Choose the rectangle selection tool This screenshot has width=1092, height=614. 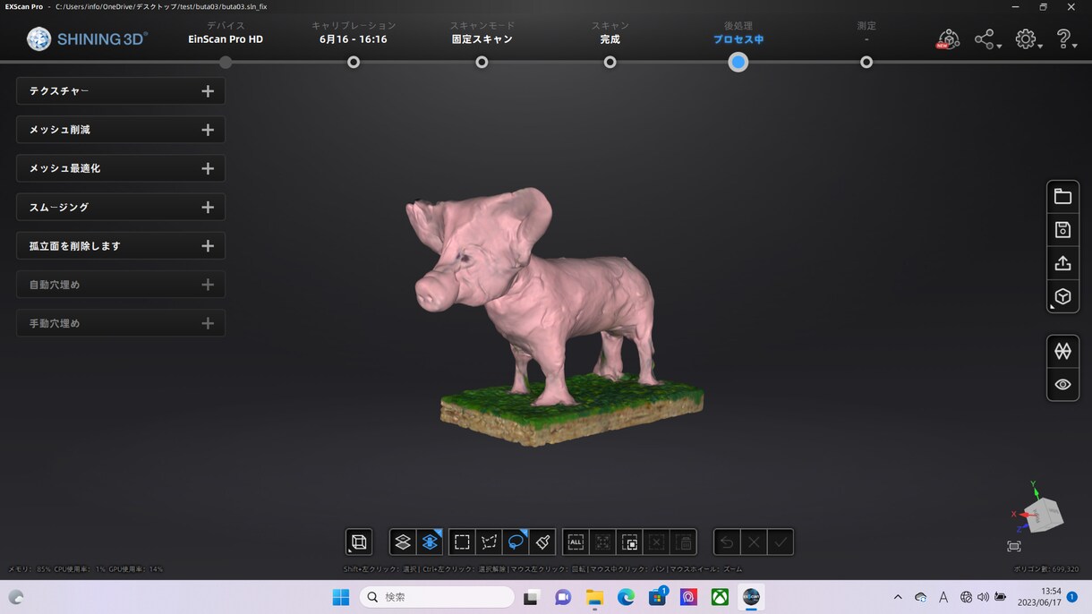click(462, 542)
